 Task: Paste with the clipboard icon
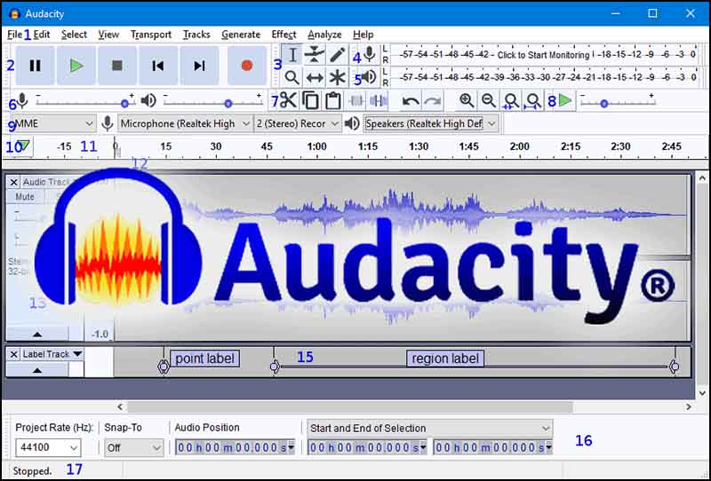(x=332, y=100)
